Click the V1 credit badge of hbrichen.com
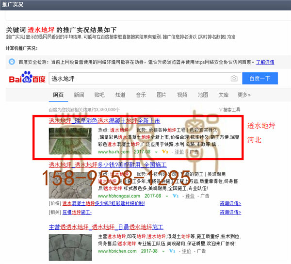The height and width of the screenshot is (264, 291). (172, 251)
